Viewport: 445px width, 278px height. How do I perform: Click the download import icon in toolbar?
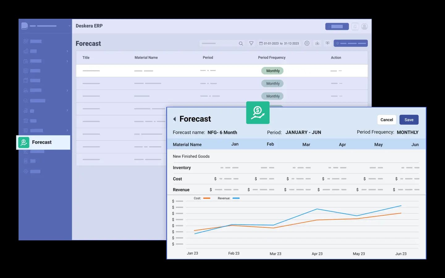(x=317, y=44)
